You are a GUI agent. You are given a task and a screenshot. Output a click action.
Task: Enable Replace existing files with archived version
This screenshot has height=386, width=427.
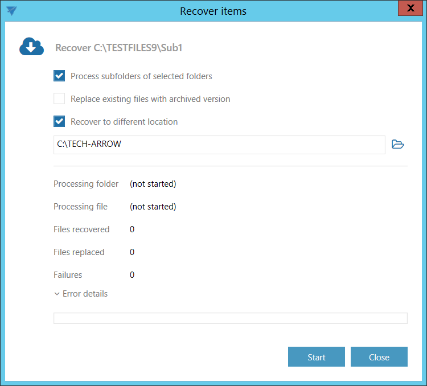click(59, 98)
